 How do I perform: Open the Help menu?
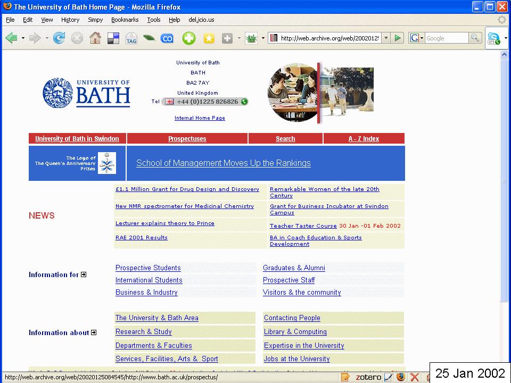175,20
